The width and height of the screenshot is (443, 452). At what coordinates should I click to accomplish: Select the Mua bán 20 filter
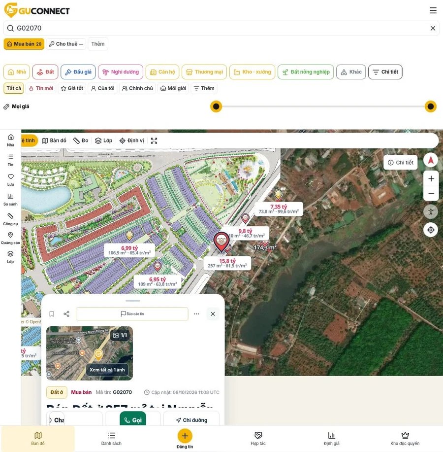coord(24,44)
